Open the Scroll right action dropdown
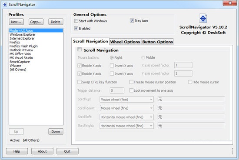 coord(126,126)
